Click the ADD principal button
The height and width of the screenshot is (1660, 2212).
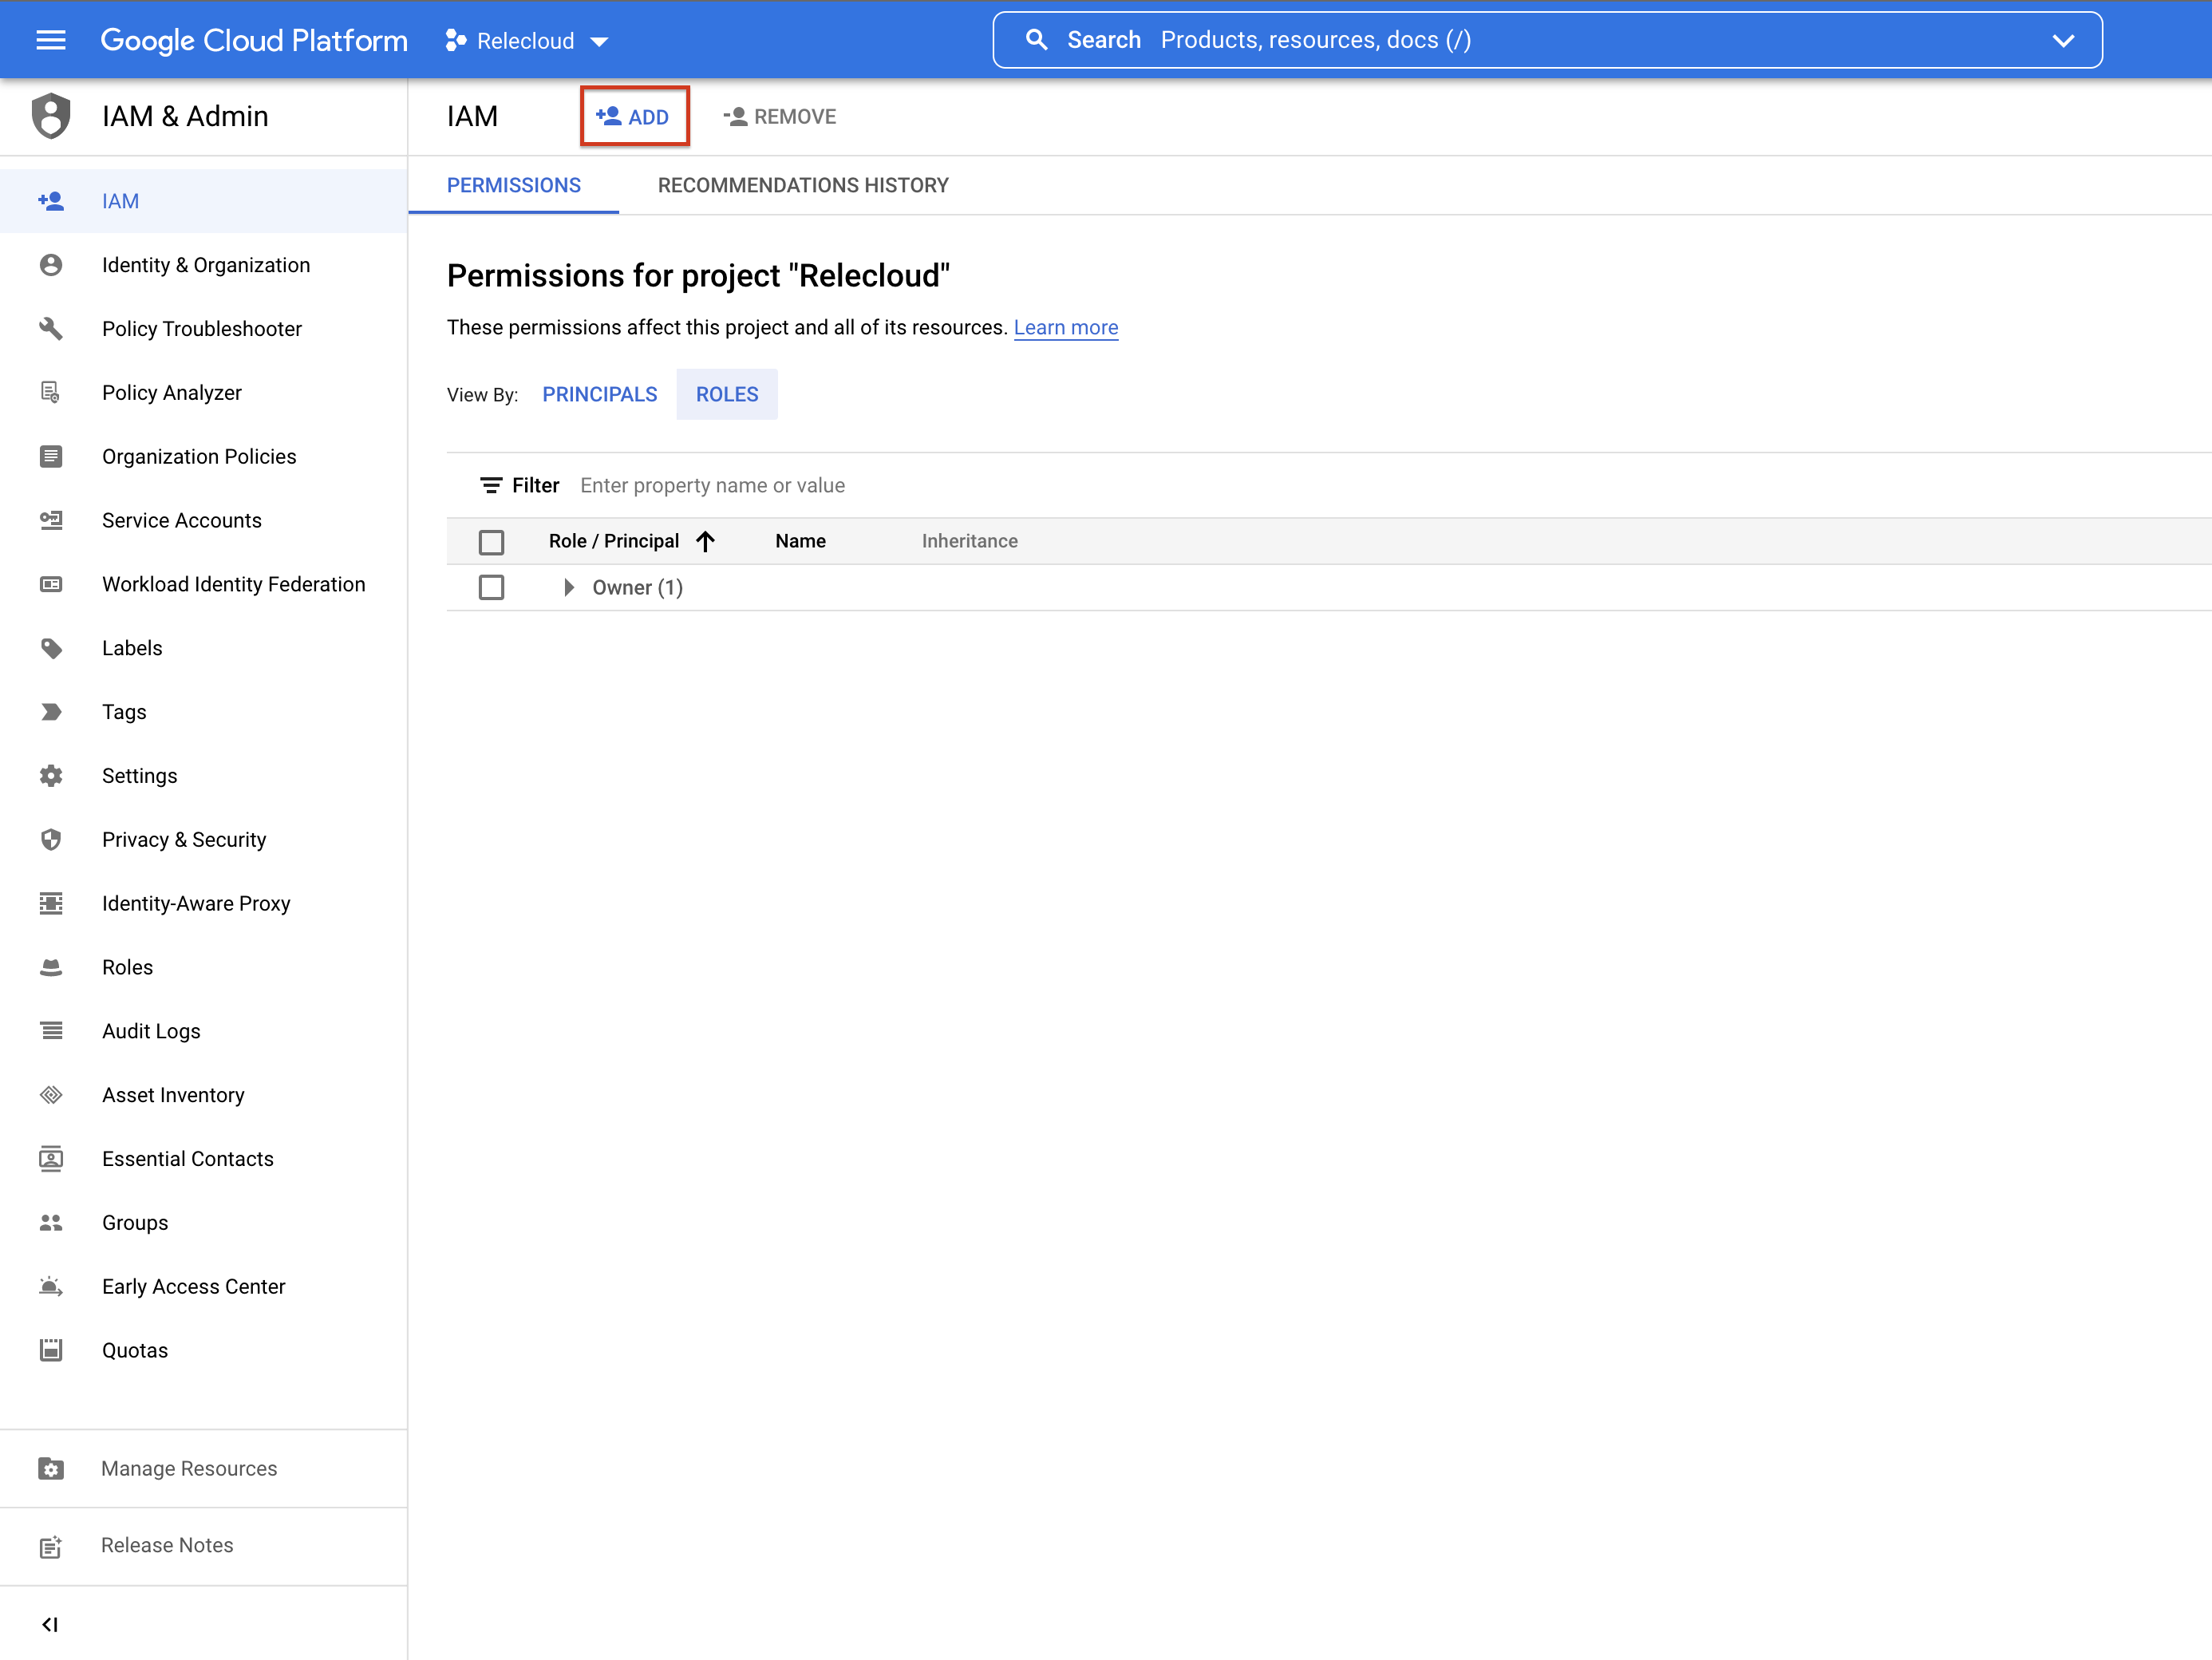tap(634, 117)
